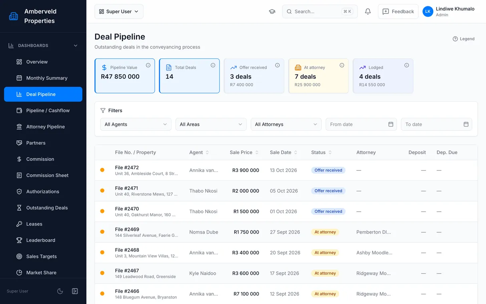This screenshot has height=304, width=486.
Task: Open the All Agents filter dropdown
Action: coord(135,124)
